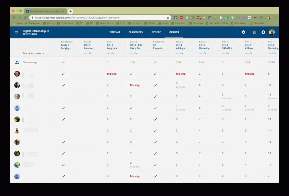Viewport: 289px width, 196px height.
Task: Open a new browser tab
Action: [x=71, y=11]
